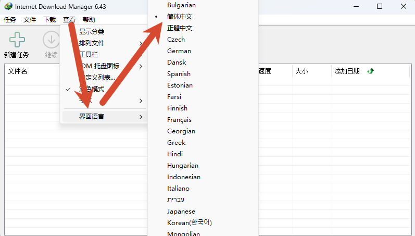Maximize the IDM window

click(x=380, y=6)
